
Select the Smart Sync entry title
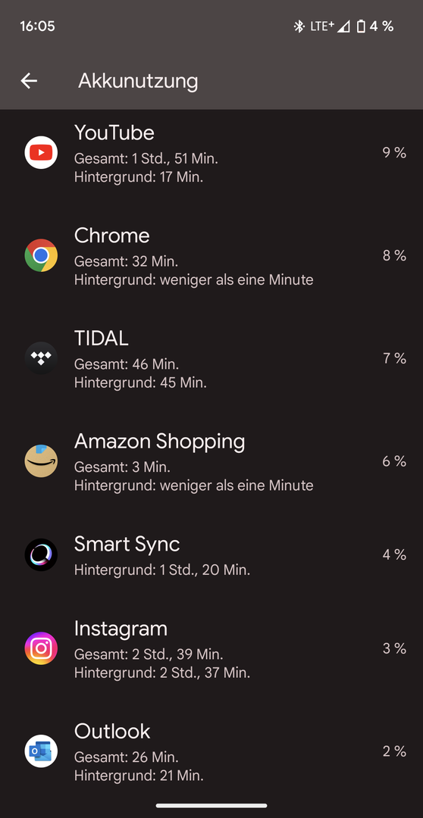[x=127, y=545]
